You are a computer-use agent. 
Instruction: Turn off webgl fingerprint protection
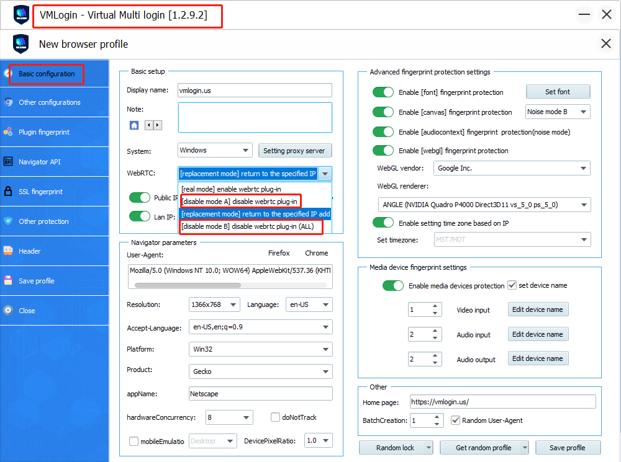(x=383, y=151)
